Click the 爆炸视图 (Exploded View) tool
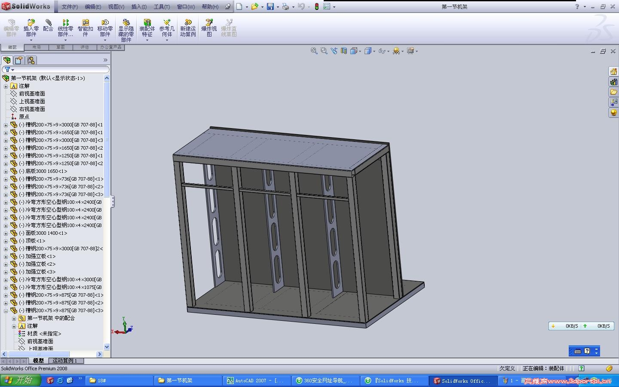This screenshot has height=387, width=619. pyautogui.click(x=209, y=28)
